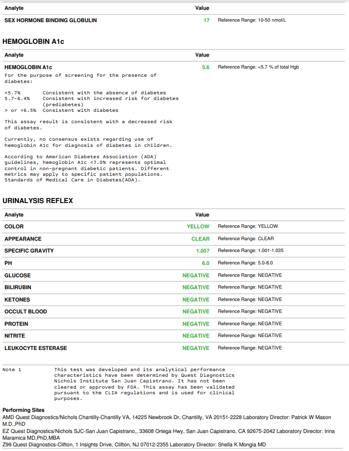This screenshot has width=349, height=451.
Task: Click Reference Range: <5.7 % of total Hgb
Action: 258,67
